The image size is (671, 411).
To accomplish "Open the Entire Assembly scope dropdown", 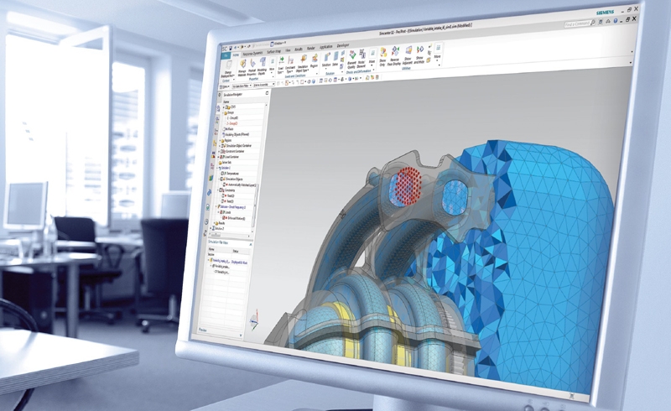I will (264, 85).
